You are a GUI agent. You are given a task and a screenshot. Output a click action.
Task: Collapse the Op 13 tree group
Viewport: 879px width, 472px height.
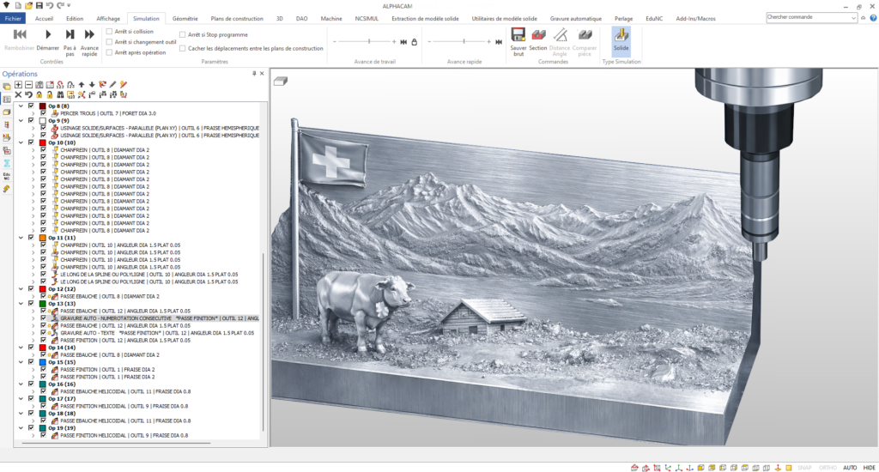pyautogui.click(x=21, y=304)
